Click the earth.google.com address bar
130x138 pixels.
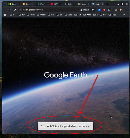(50, 10)
